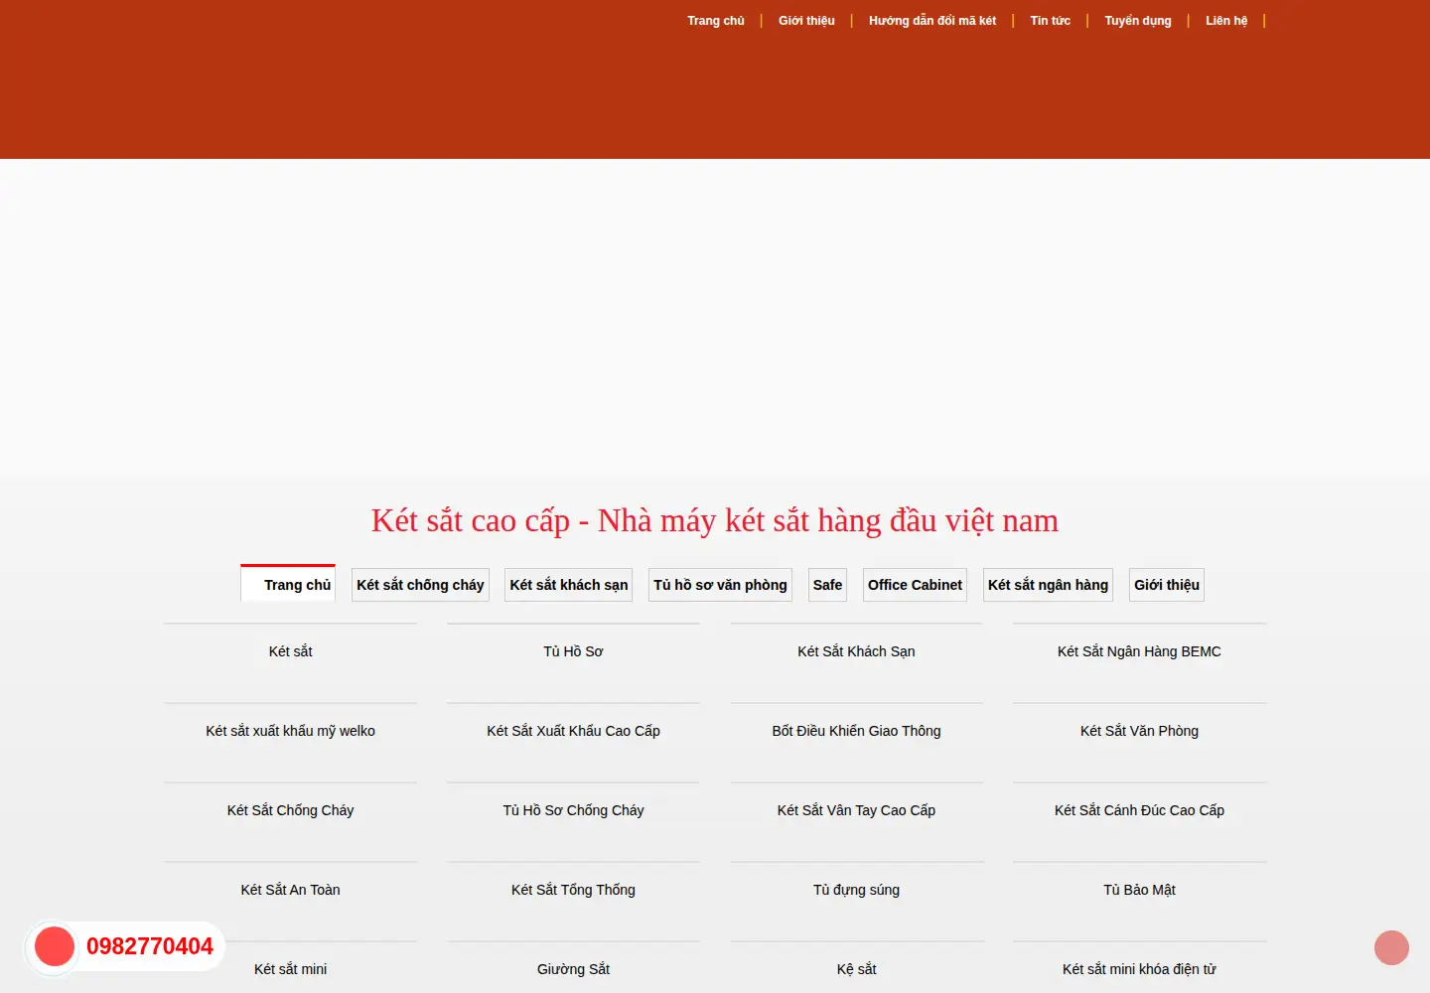Visit Bốt Điều Khiển Giao Thông category
The width and height of the screenshot is (1430, 993).
(856, 731)
